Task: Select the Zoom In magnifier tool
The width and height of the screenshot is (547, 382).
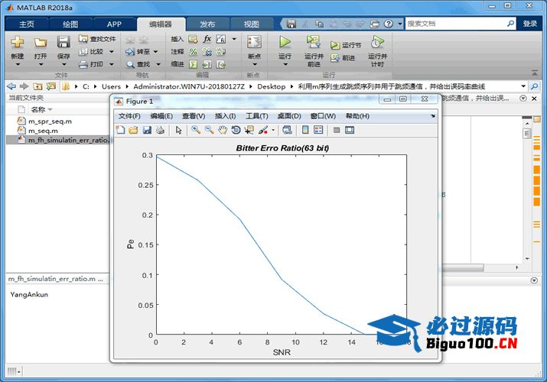Action: pos(196,130)
